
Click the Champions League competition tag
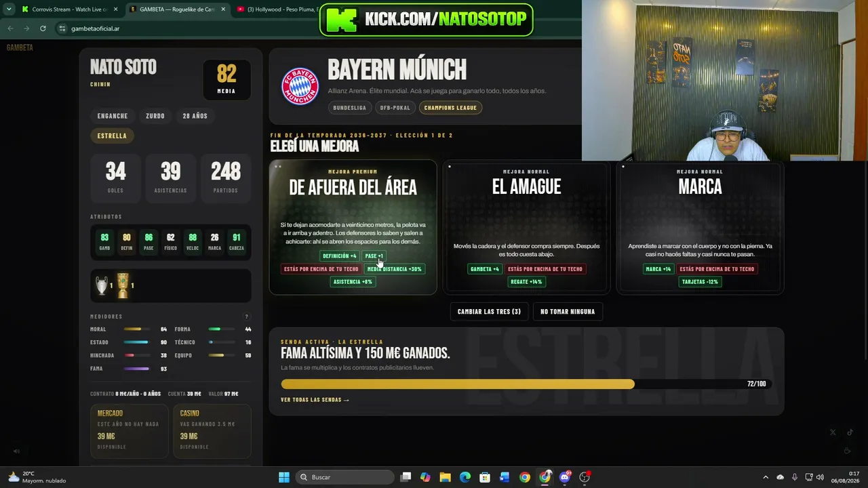[x=450, y=108]
